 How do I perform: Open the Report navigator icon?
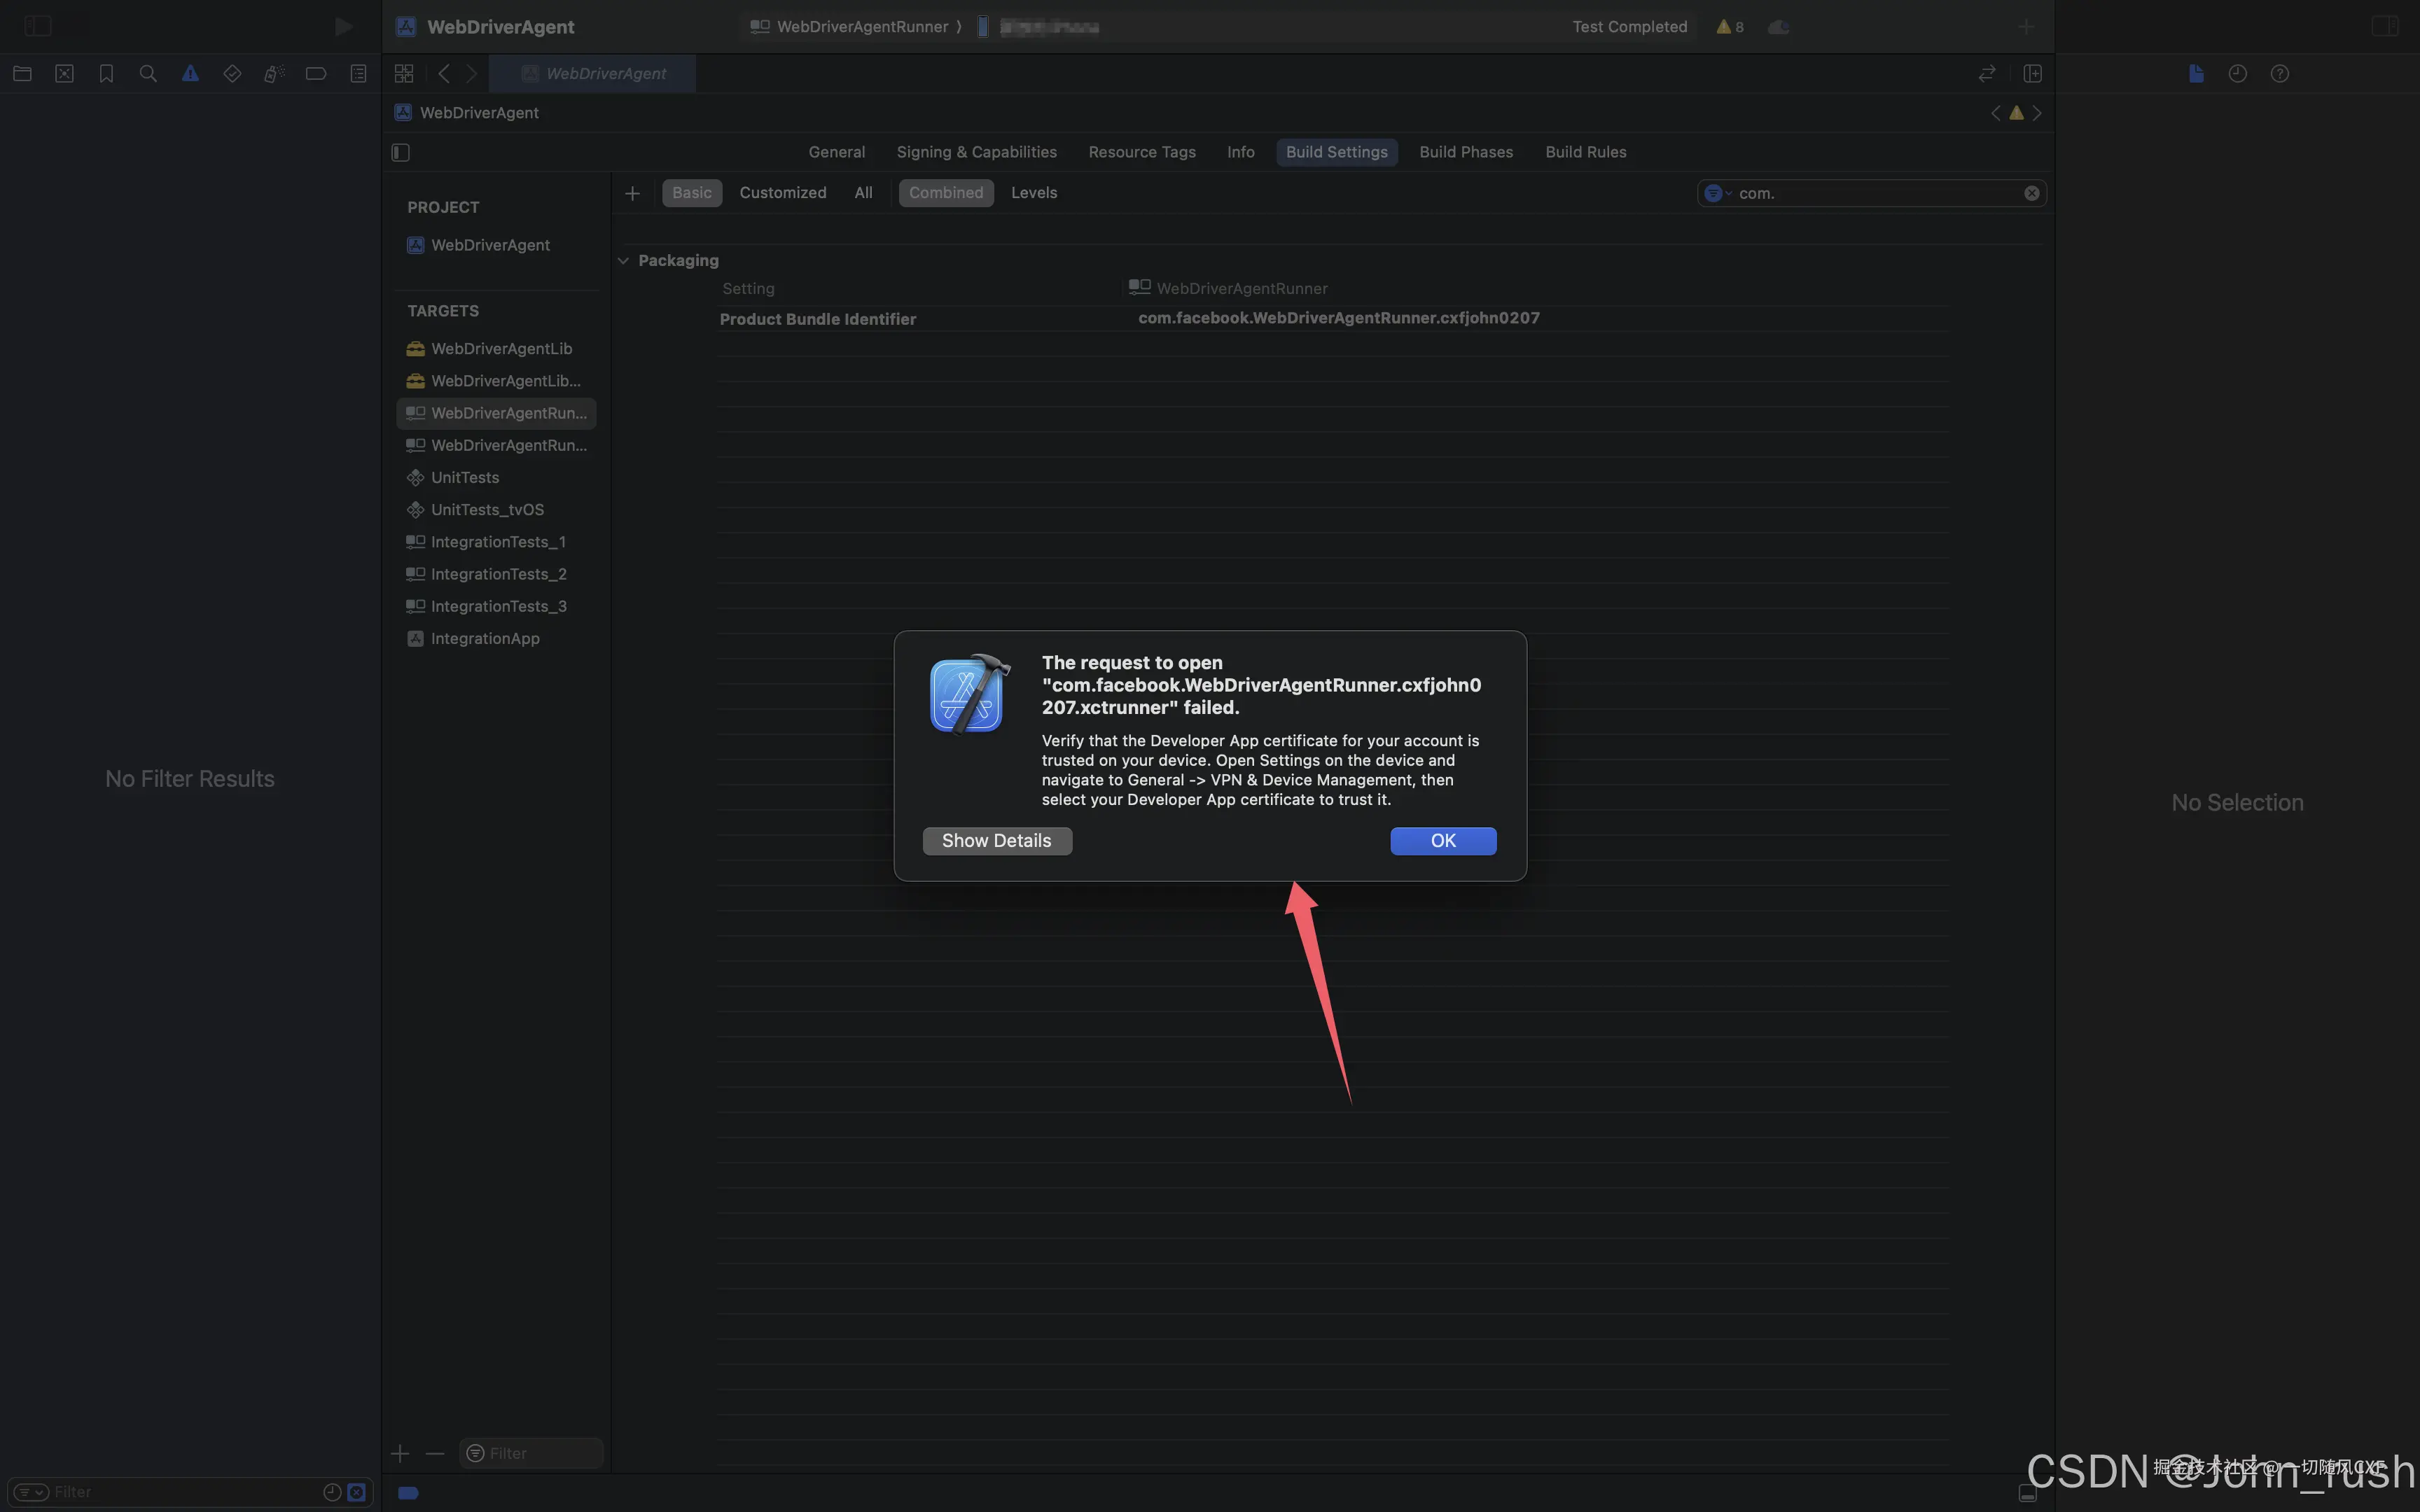[x=358, y=73]
